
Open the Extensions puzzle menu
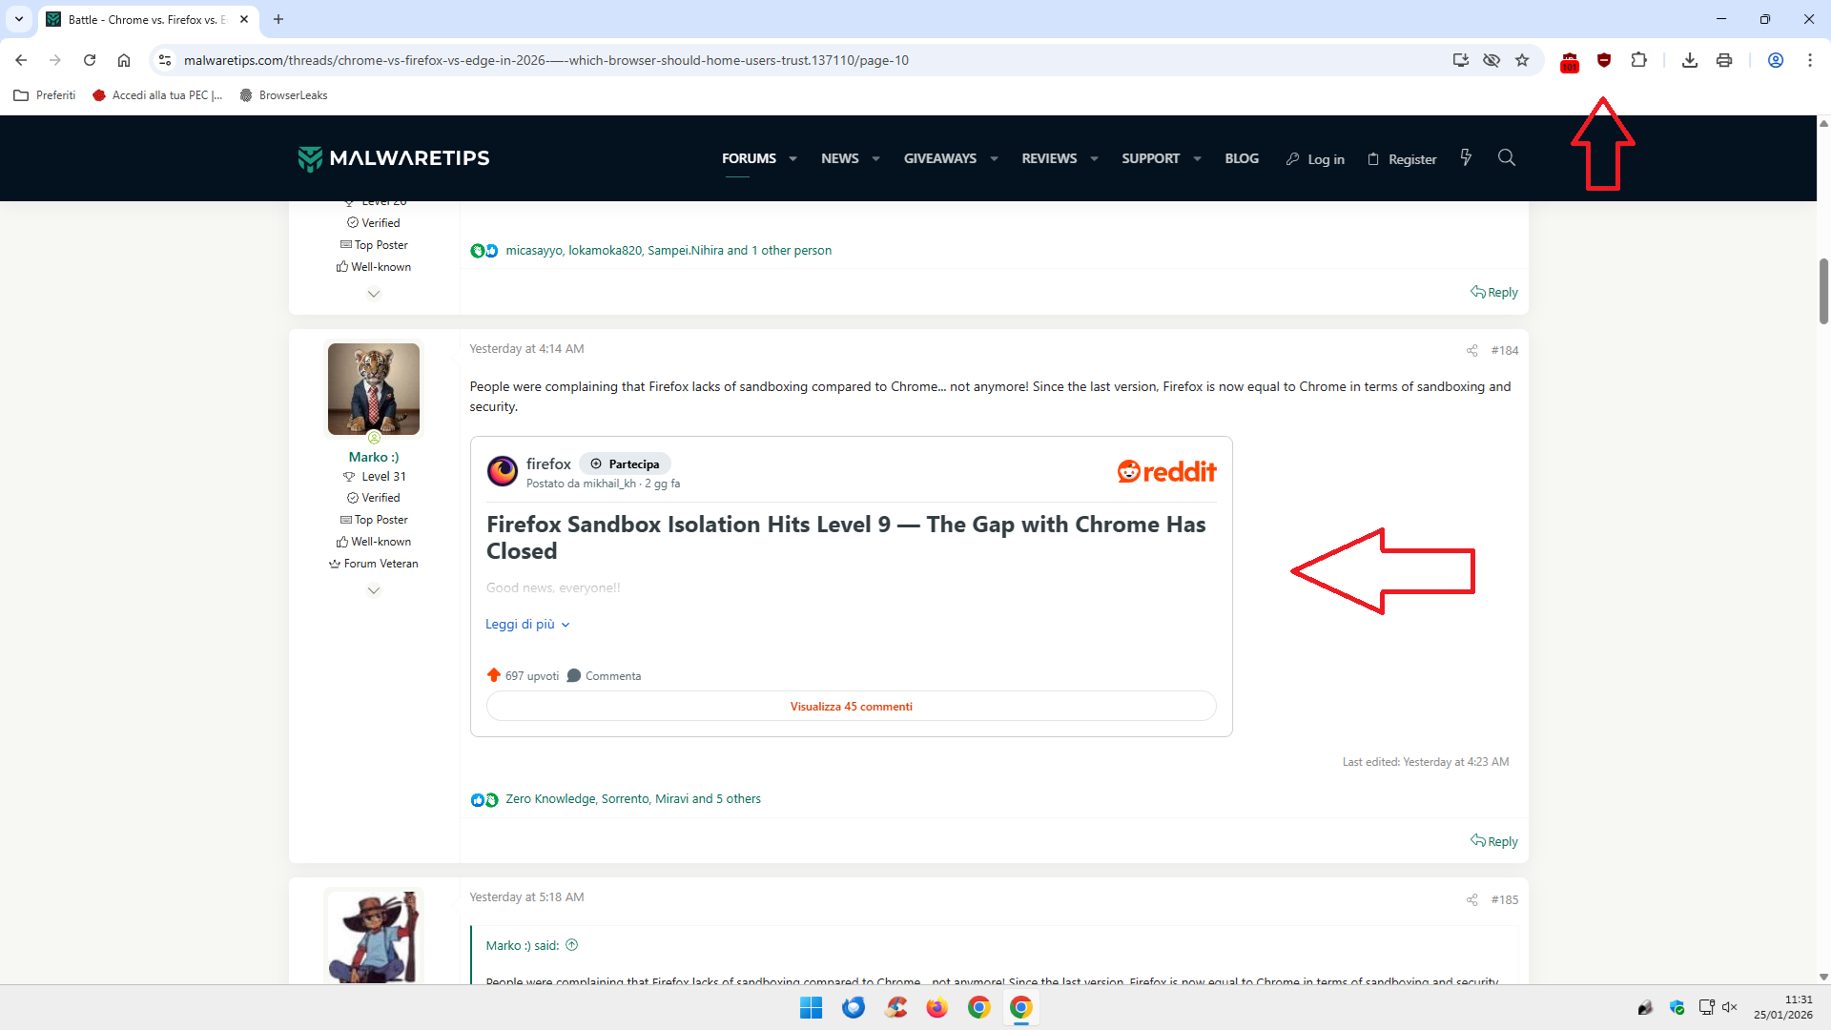point(1638,60)
